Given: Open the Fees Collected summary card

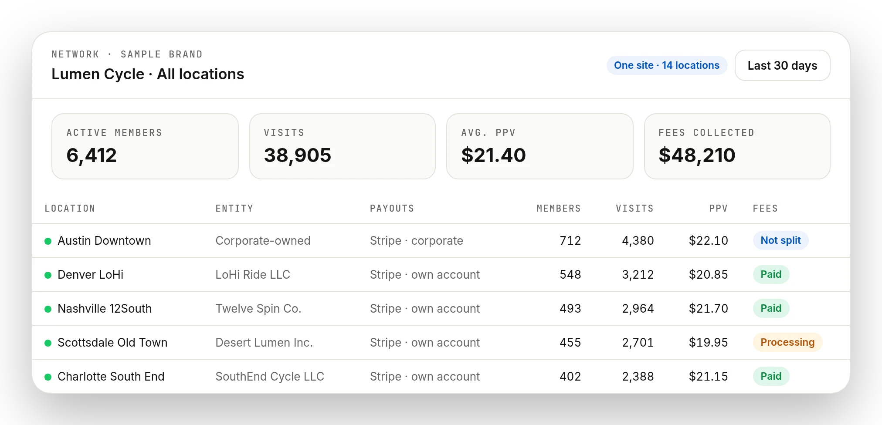Looking at the screenshot, I should 737,146.
